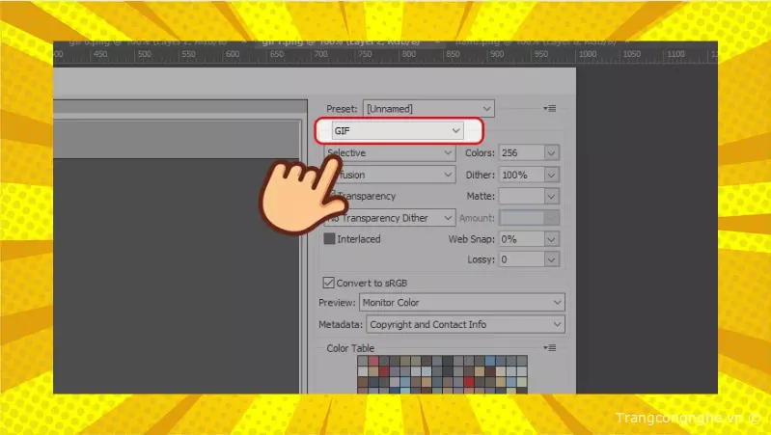
Task: Open the Selective color reduction dropdown
Action: tap(390, 152)
